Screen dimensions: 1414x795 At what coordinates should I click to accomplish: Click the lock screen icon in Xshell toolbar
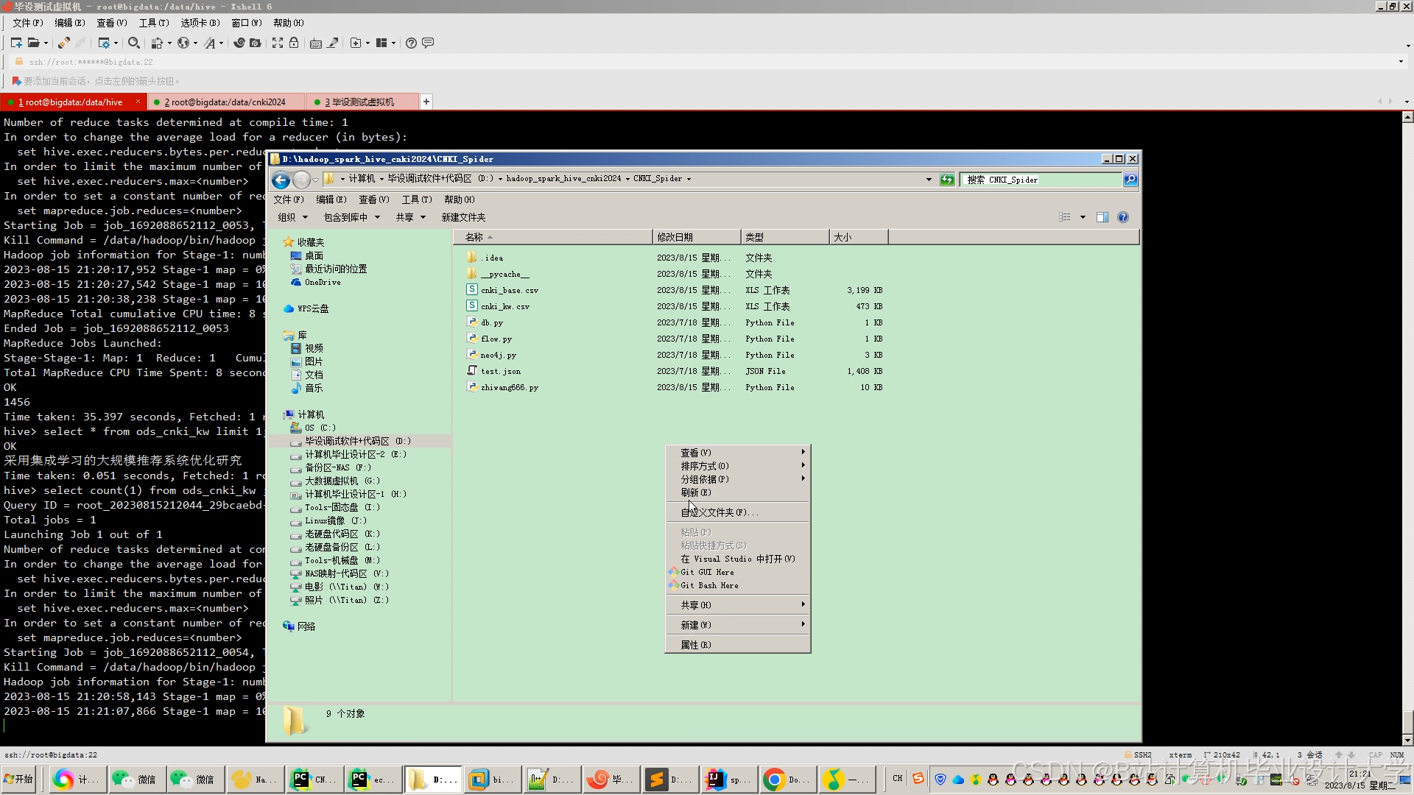point(294,43)
